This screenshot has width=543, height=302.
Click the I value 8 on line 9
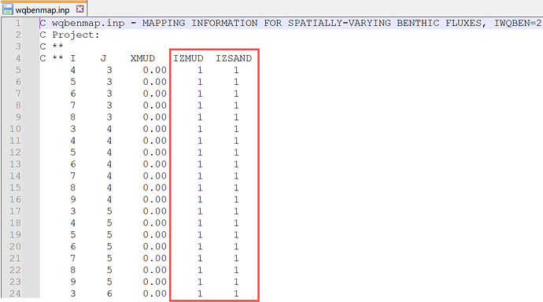click(72, 117)
